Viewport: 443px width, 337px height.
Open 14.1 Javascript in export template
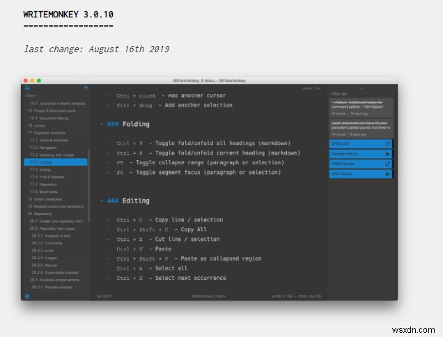point(58,103)
